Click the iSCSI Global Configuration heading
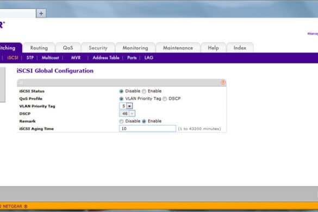The height and width of the screenshot is (212, 318). click(55, 71)
